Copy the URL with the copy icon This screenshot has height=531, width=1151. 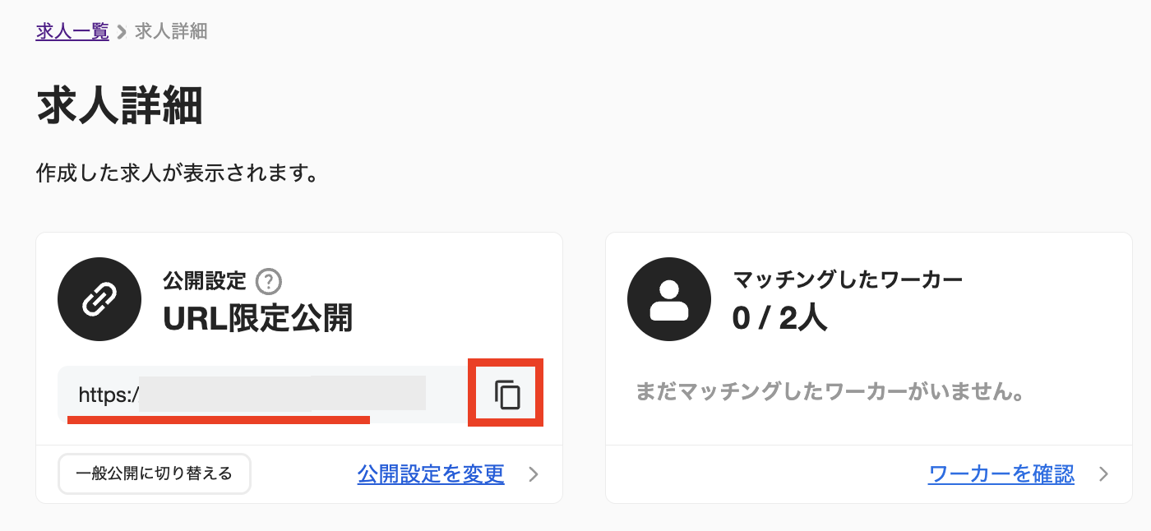(x=507, y=395)
